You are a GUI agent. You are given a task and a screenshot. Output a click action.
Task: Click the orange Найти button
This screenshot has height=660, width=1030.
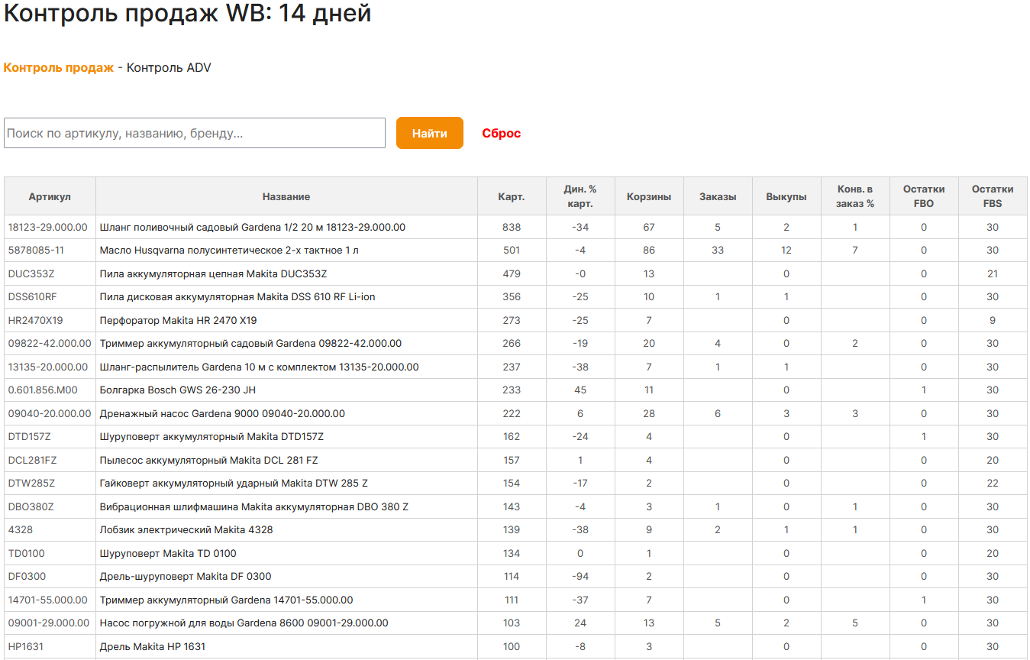pos(430,133)
